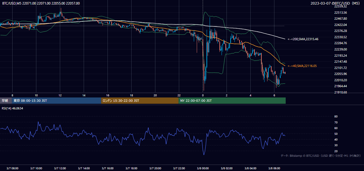This screenshot has width=364, height=171.
Task: Click price axis value 22513.56
Action: 340,13
